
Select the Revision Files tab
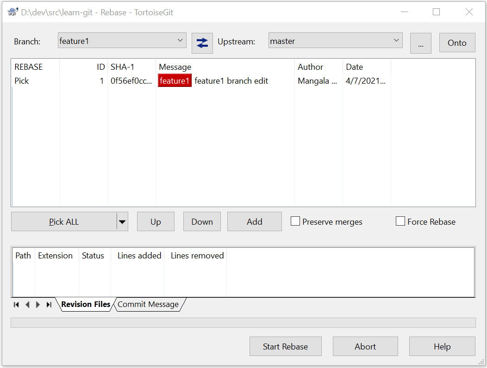86,304
